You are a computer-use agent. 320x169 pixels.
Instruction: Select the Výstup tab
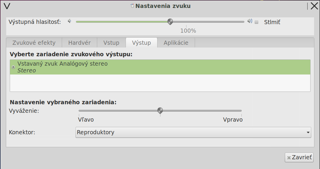point(142,43)
